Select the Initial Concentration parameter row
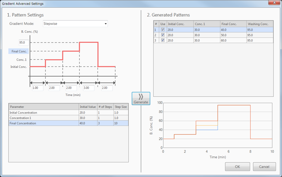The height and width of the screenshot is (177, 282). [43, 113]
